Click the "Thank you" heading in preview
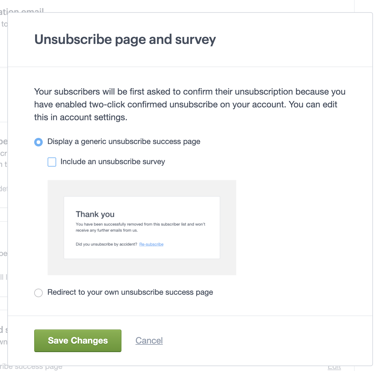This screenshot has height=371, width=387. click(95, 214)
